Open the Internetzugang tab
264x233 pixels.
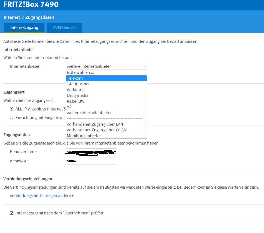(x=24, y=28)
